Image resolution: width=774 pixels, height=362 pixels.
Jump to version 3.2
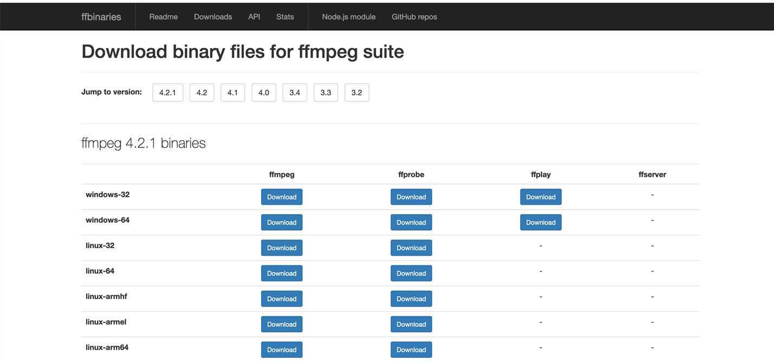click(x=357, y=93)
